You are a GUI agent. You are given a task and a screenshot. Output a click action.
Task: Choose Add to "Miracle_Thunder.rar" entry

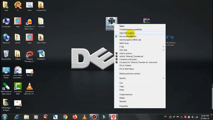coord(140,56)
